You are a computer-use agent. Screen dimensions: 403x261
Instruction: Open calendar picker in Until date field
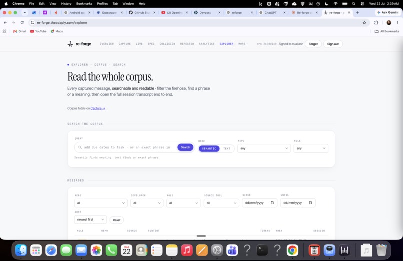310,203
